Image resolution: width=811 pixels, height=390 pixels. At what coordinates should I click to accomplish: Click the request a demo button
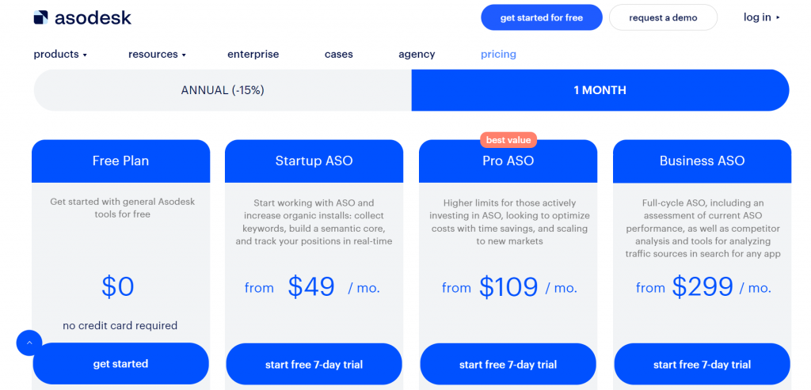(x=663, y=17)
